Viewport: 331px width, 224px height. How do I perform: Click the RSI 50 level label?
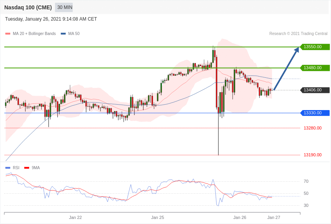pos(306,193)
